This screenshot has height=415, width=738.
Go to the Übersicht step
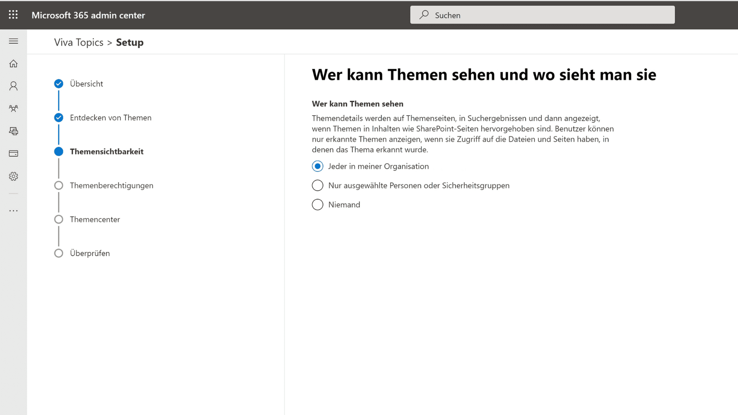click(x=86, y=84)
